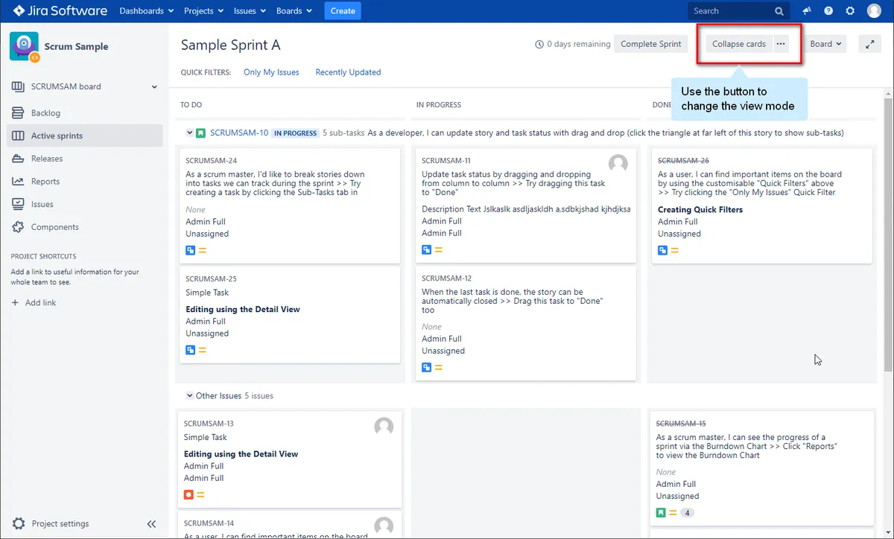The width and height of the screenshot is (894, 539).
Task: Click the fullscreen expand icon button
Action: click(x=869, y=44)
